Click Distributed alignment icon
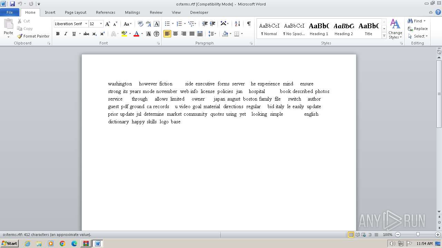The image size is (442, 248). (x=200, y=34)
